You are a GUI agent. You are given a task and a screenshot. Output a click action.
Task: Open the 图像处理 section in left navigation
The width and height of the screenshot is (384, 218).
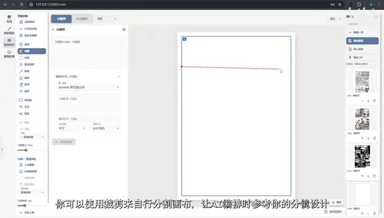pos(9,54)
